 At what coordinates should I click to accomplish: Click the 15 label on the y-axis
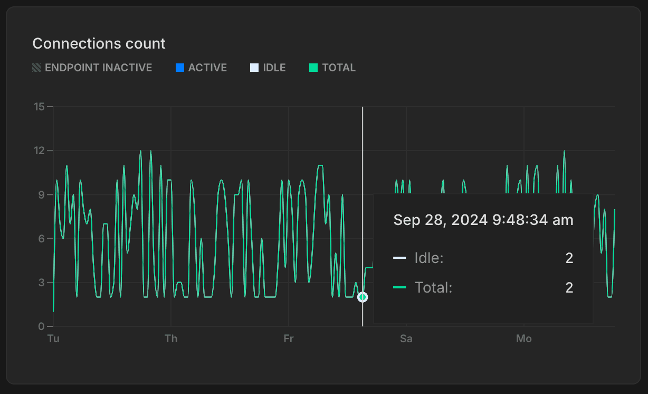coord(40,106)
